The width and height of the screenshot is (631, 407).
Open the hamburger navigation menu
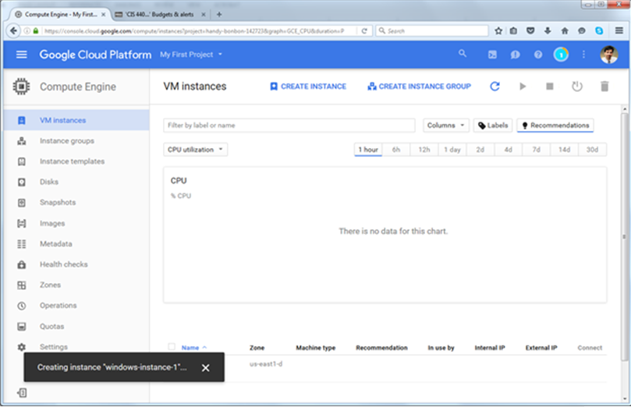click(21, 55)
